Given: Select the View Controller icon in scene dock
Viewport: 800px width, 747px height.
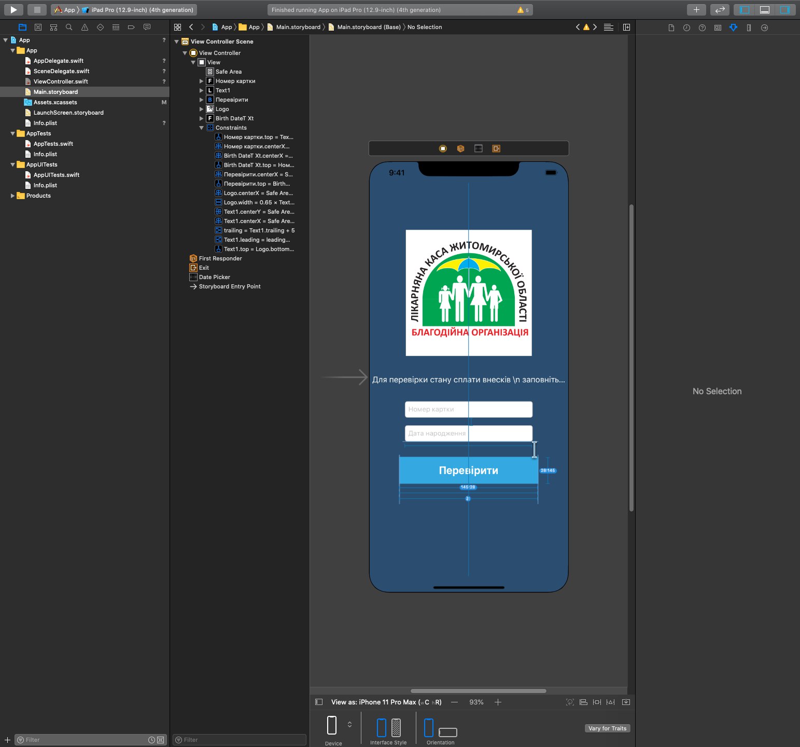Looking at the screenshot, I should pyautogui.click(x=443, y=148).
